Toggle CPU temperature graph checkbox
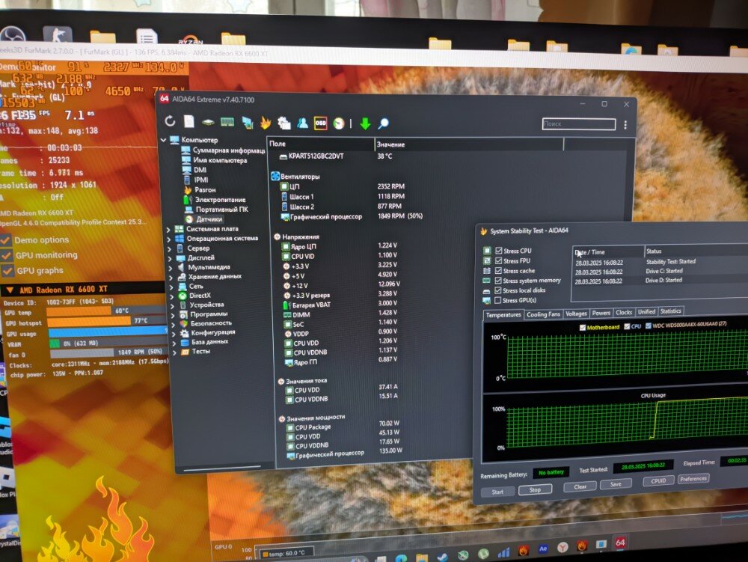 pyautogui.click(x=627, y=326)
